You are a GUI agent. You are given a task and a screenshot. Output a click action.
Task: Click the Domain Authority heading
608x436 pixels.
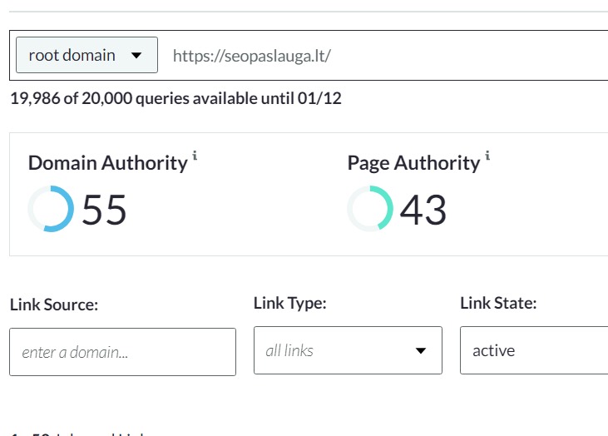coord(107,162)
